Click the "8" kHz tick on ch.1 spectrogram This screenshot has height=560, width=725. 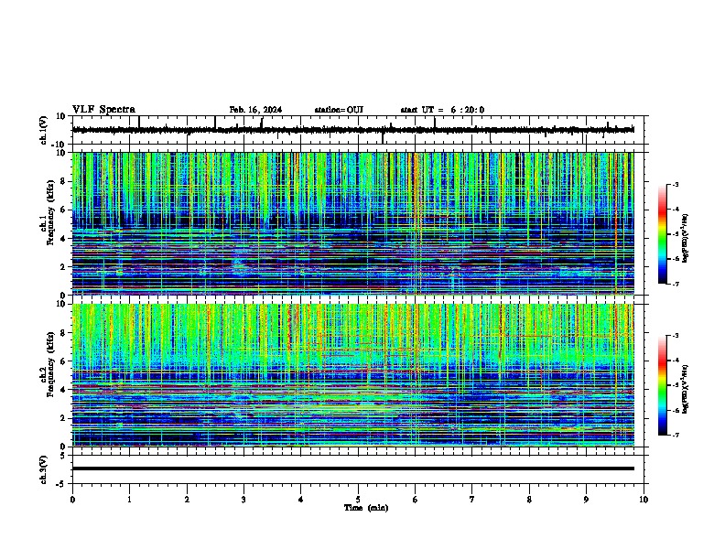pyautogui.click(x=63, y=181)
